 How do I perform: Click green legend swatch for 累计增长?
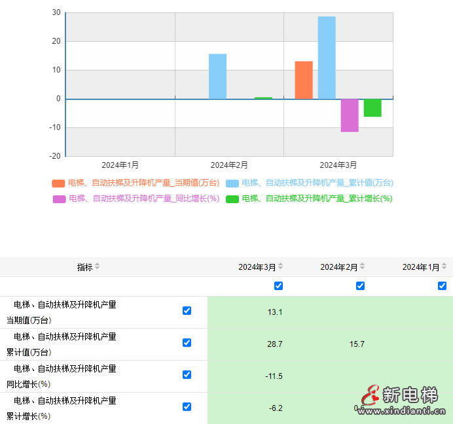[232, 199]
